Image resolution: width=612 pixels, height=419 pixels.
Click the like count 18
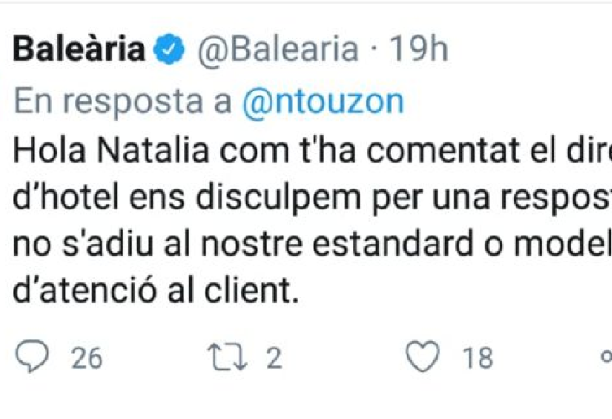(x=478, y=359)
